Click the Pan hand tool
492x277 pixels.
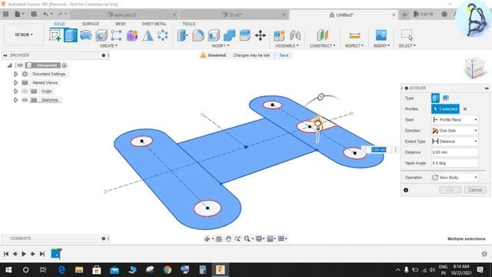tap(228, 239)
